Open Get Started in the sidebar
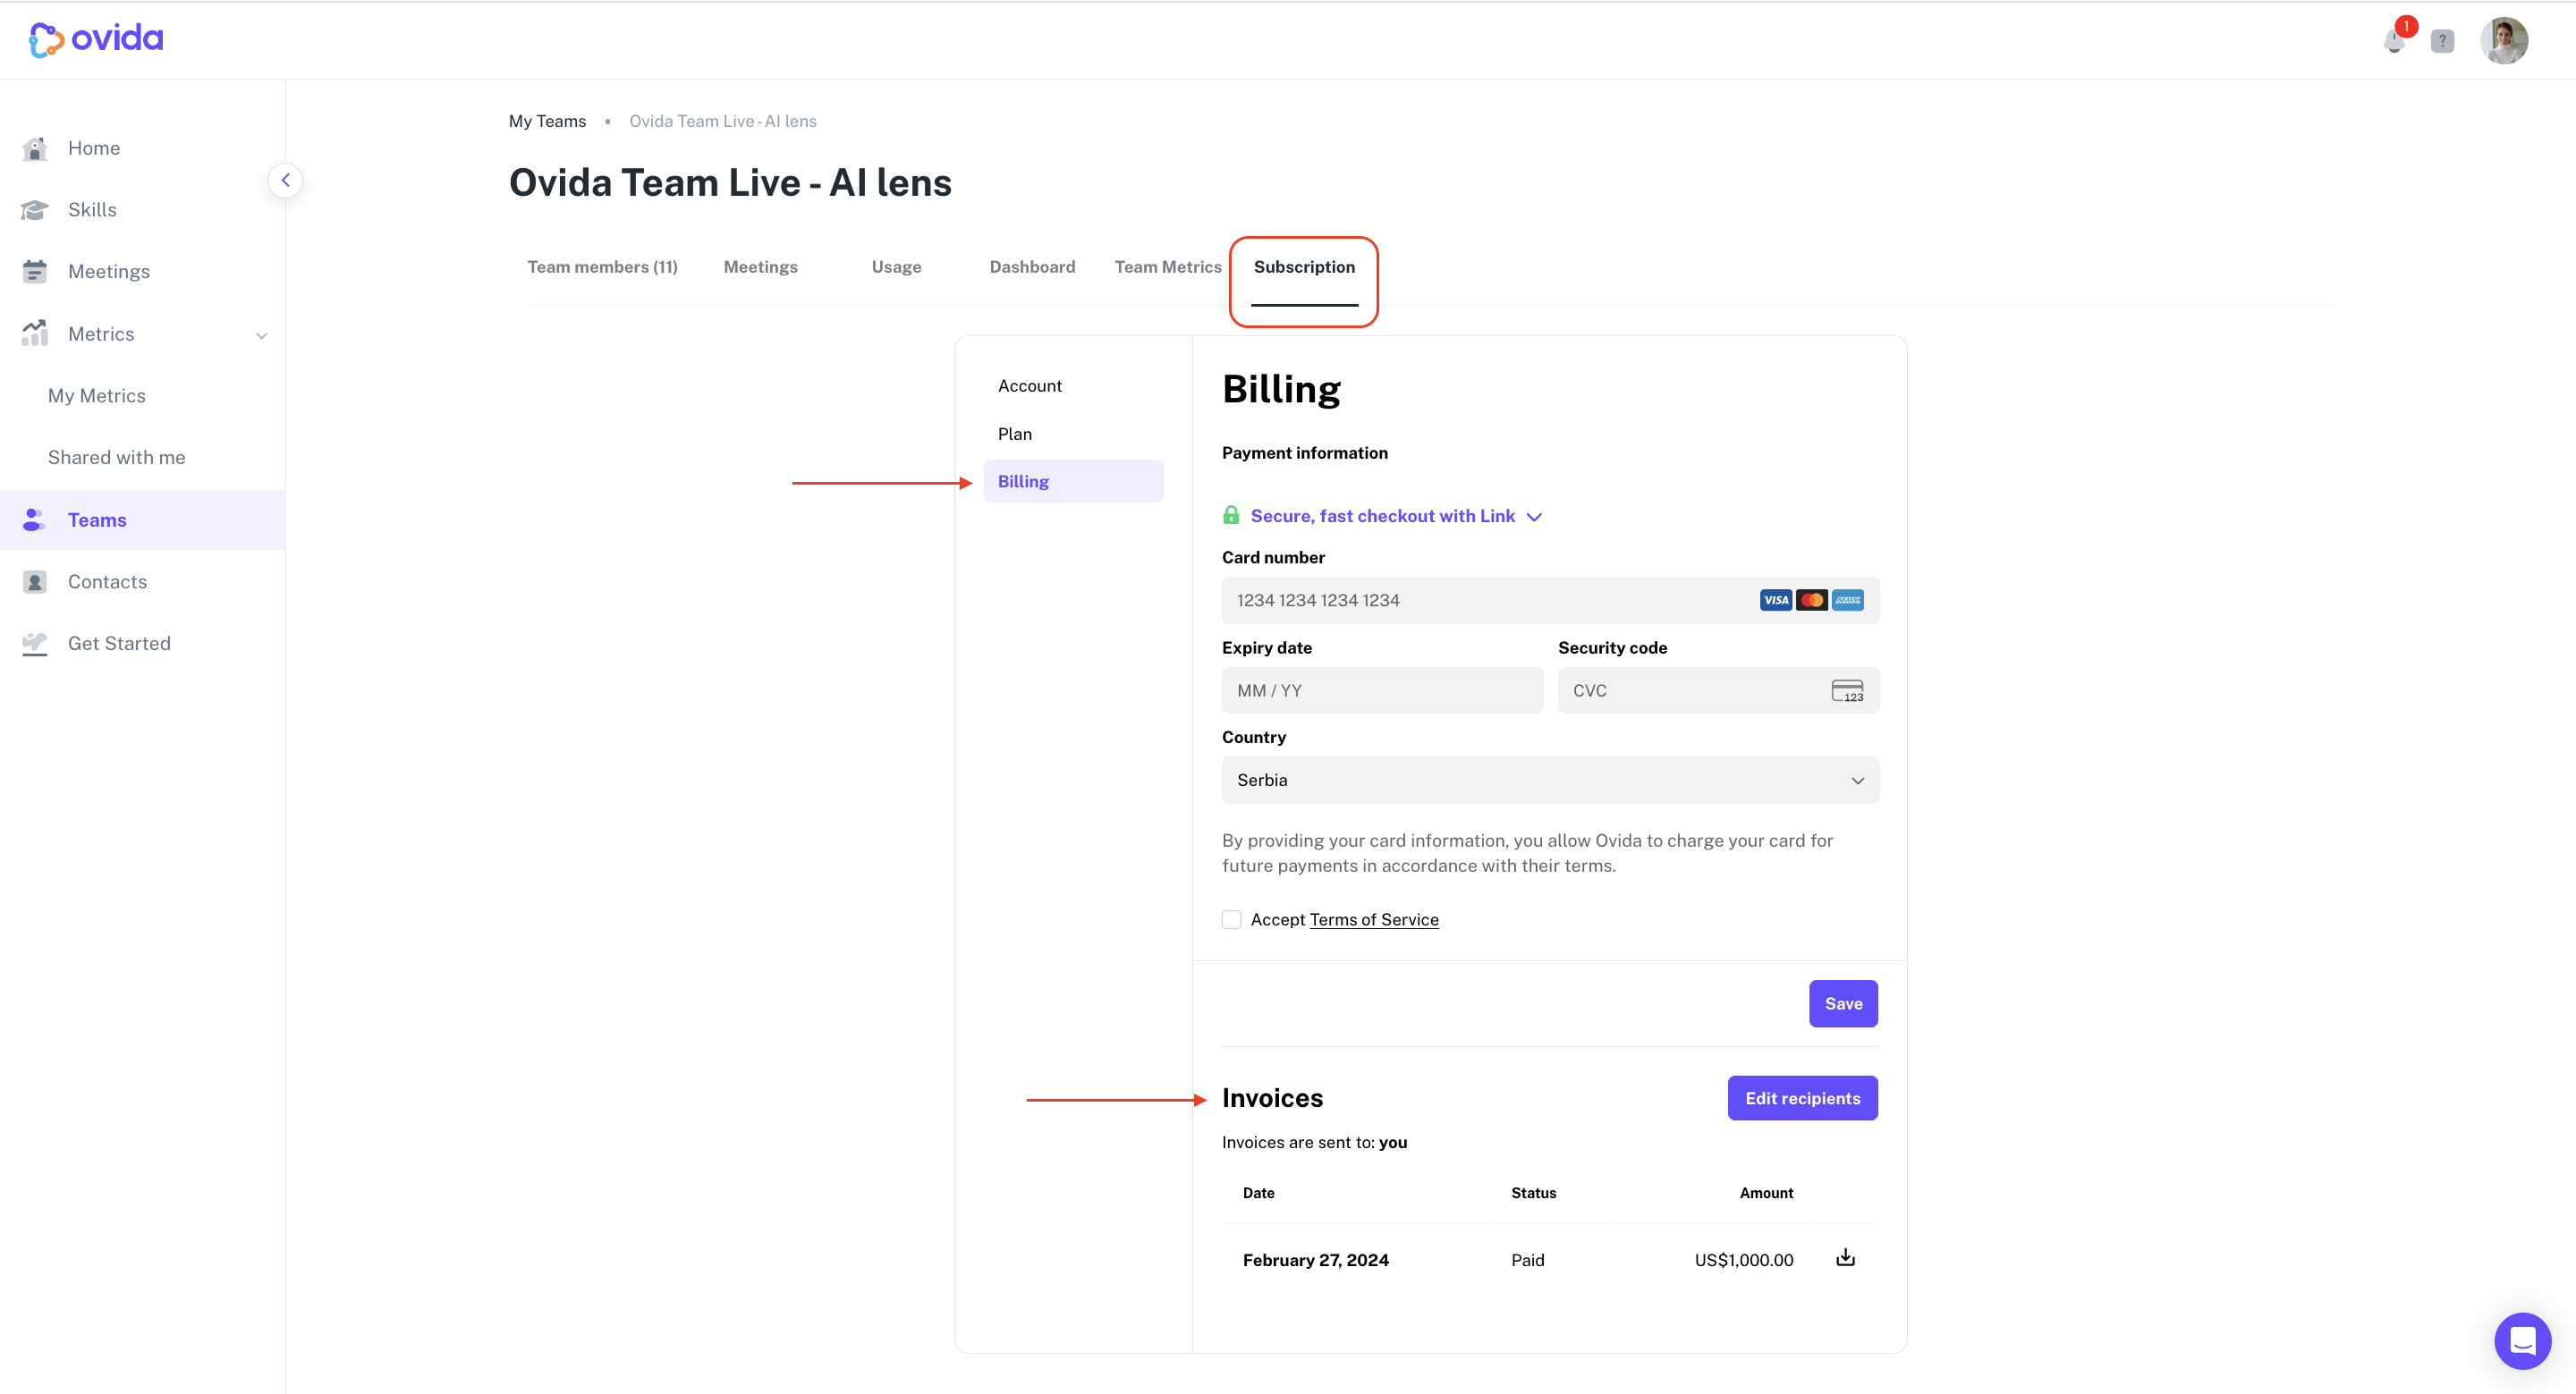Viewport: 2576px width, 1394px height. [119, 644]
